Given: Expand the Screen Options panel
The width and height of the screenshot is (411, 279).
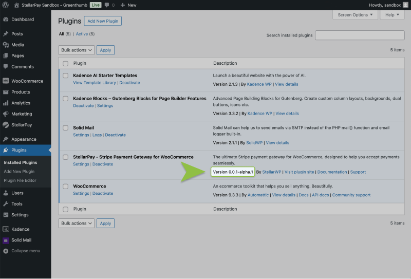Looking at the screenshot, I should (x=355, y=15).
